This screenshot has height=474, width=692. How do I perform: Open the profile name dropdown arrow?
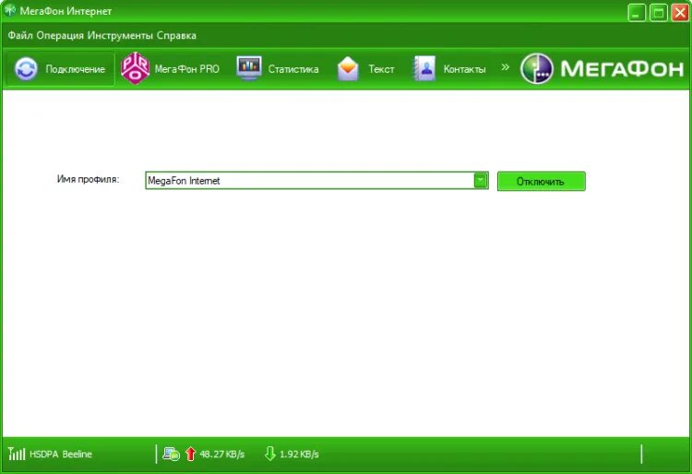(x=481, y=181)
